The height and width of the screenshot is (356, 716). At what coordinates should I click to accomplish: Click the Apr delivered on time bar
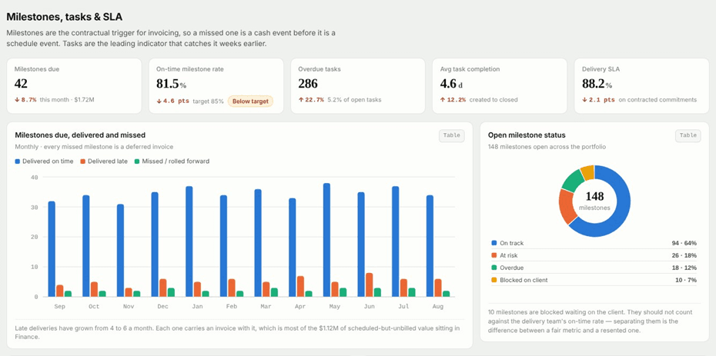click(293, 248)
